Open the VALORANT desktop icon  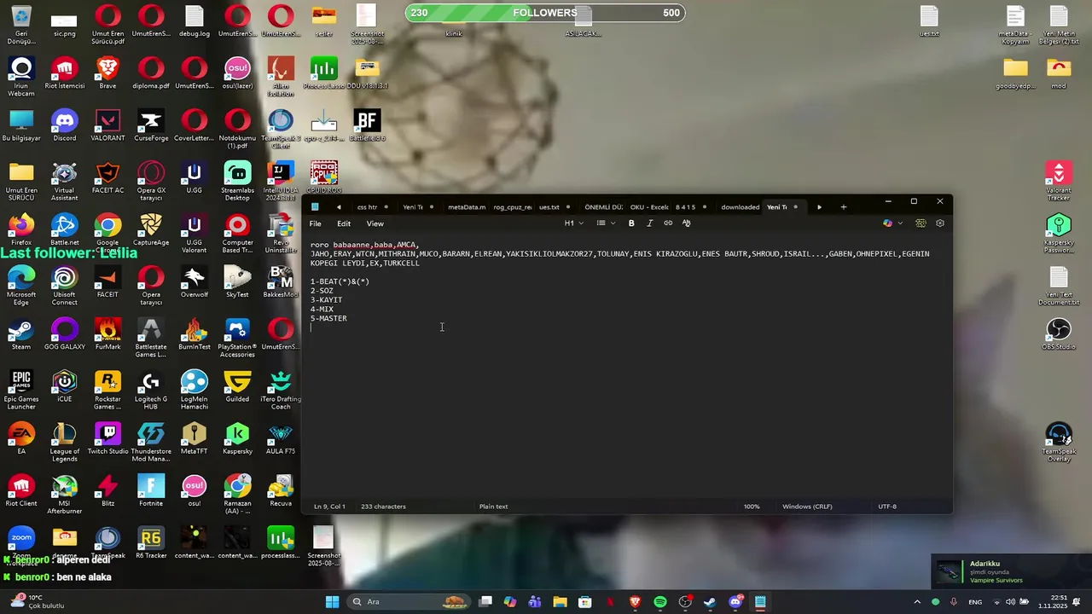pos(107,126)
